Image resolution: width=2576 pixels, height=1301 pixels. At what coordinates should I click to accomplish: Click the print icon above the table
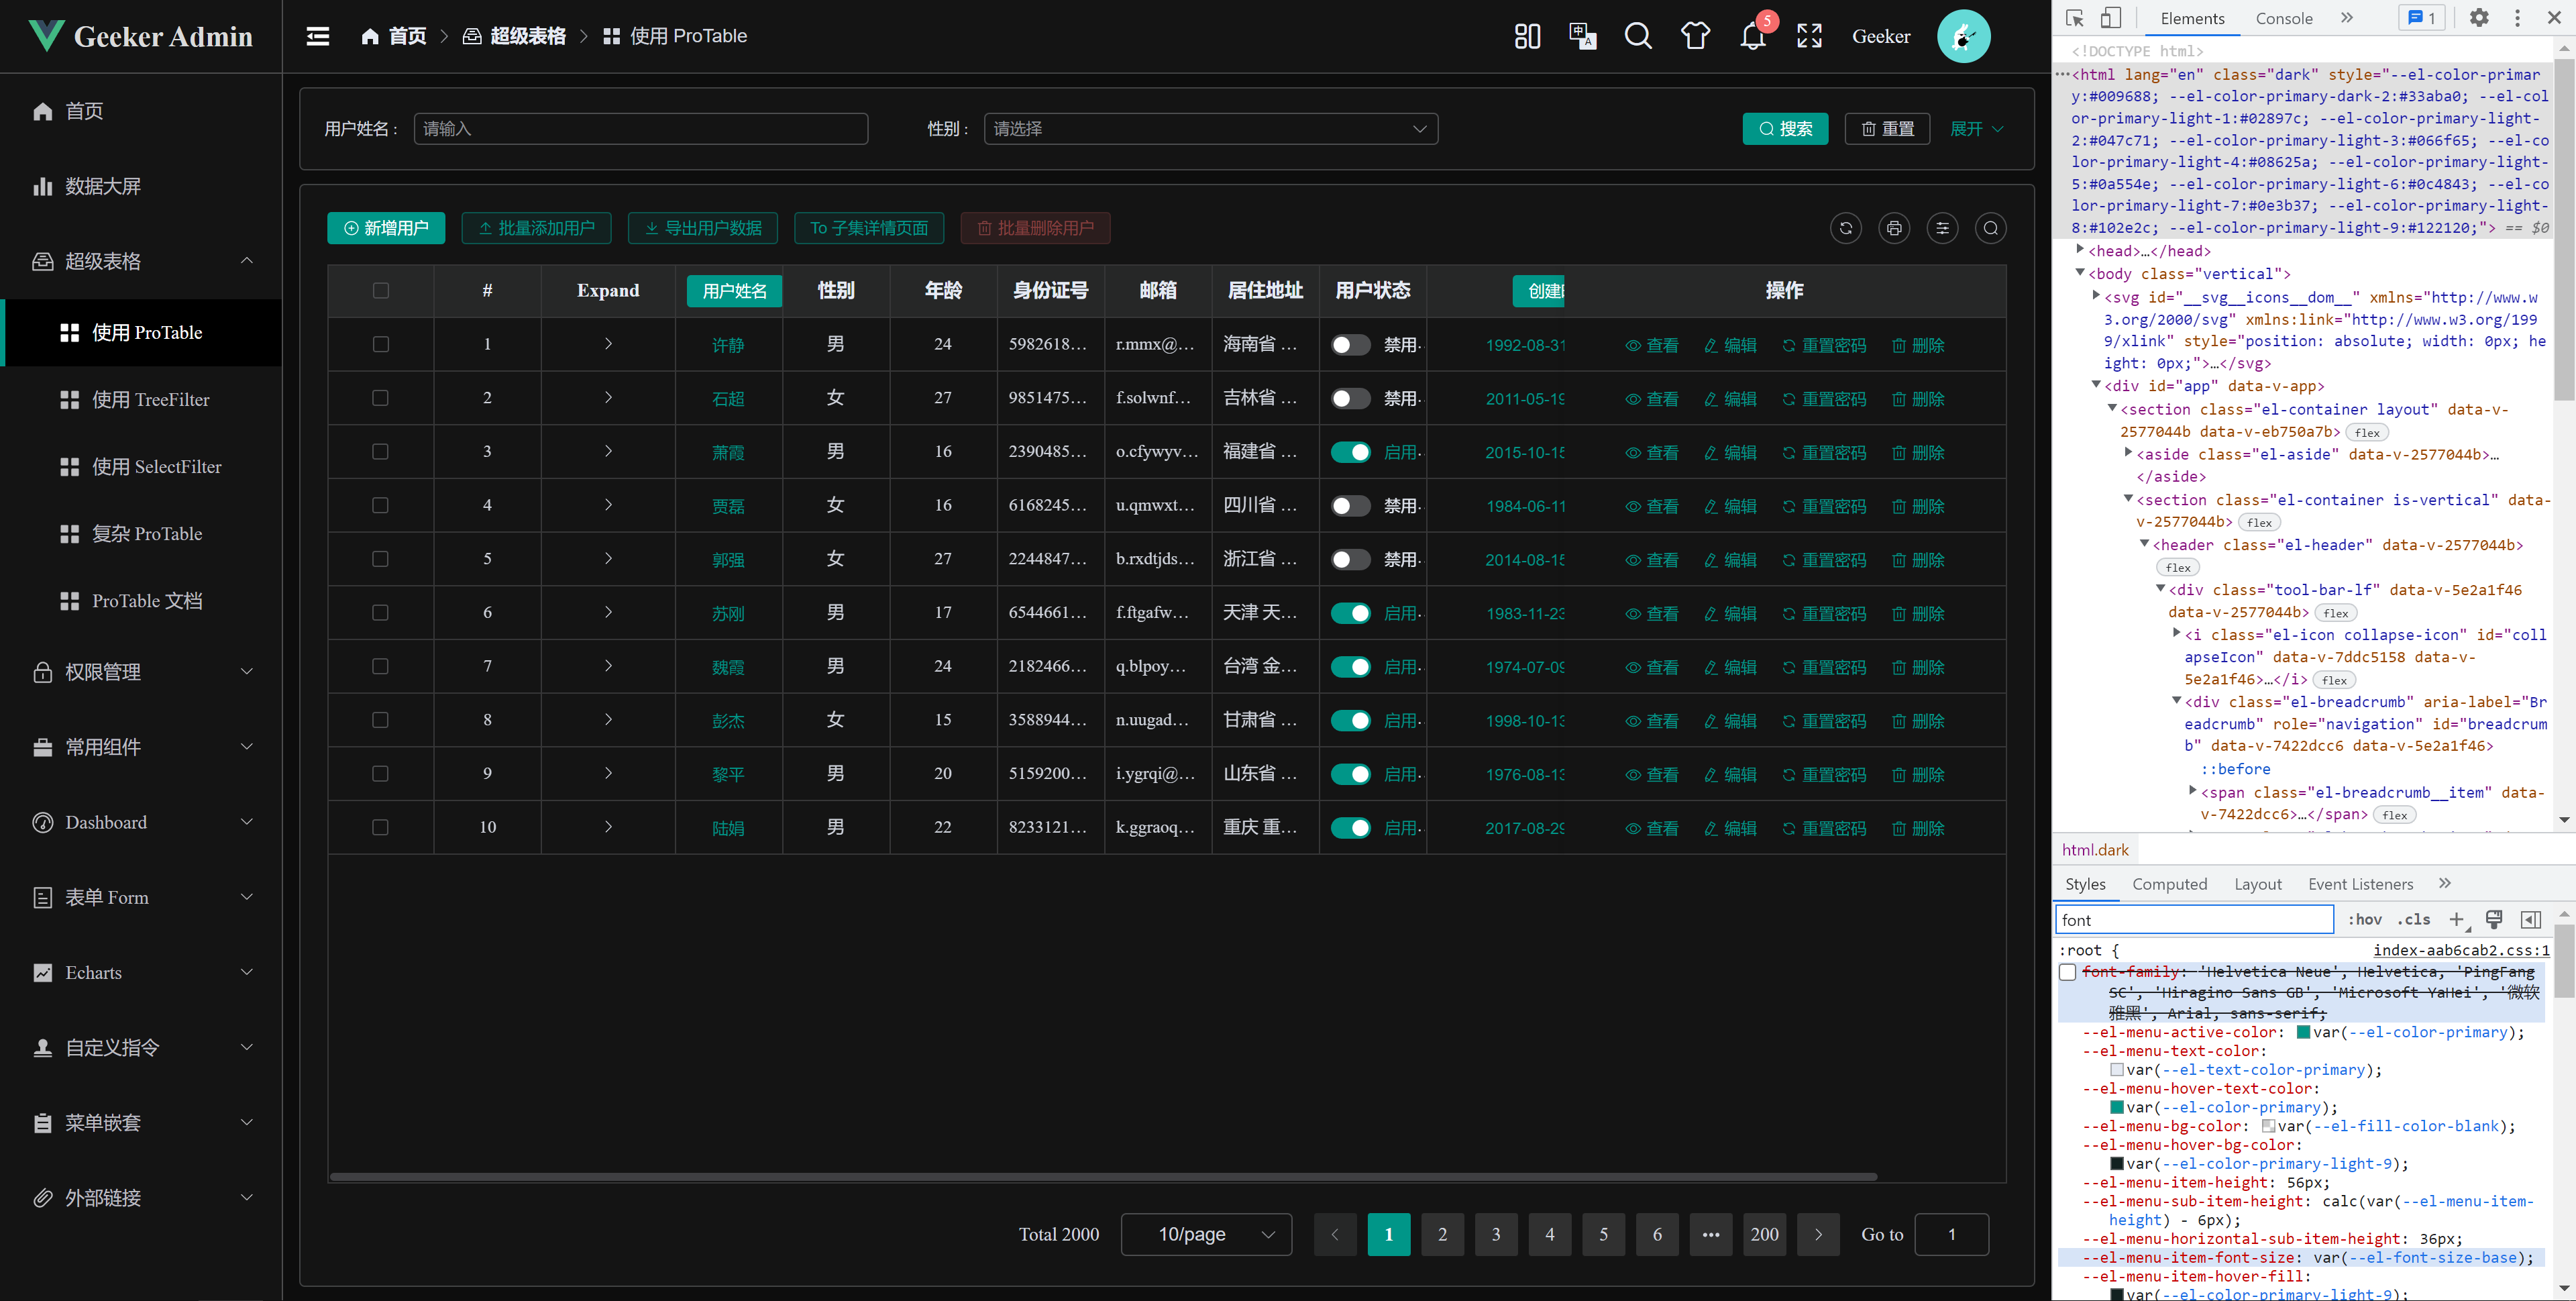[1893, 228]
